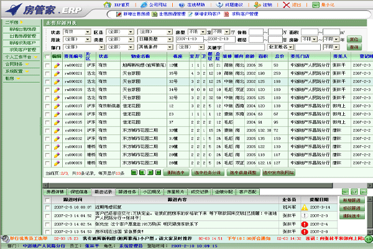Tick the checkbox for listing rw000021
Screen dimensions: 373x249
tap(48, 73)
